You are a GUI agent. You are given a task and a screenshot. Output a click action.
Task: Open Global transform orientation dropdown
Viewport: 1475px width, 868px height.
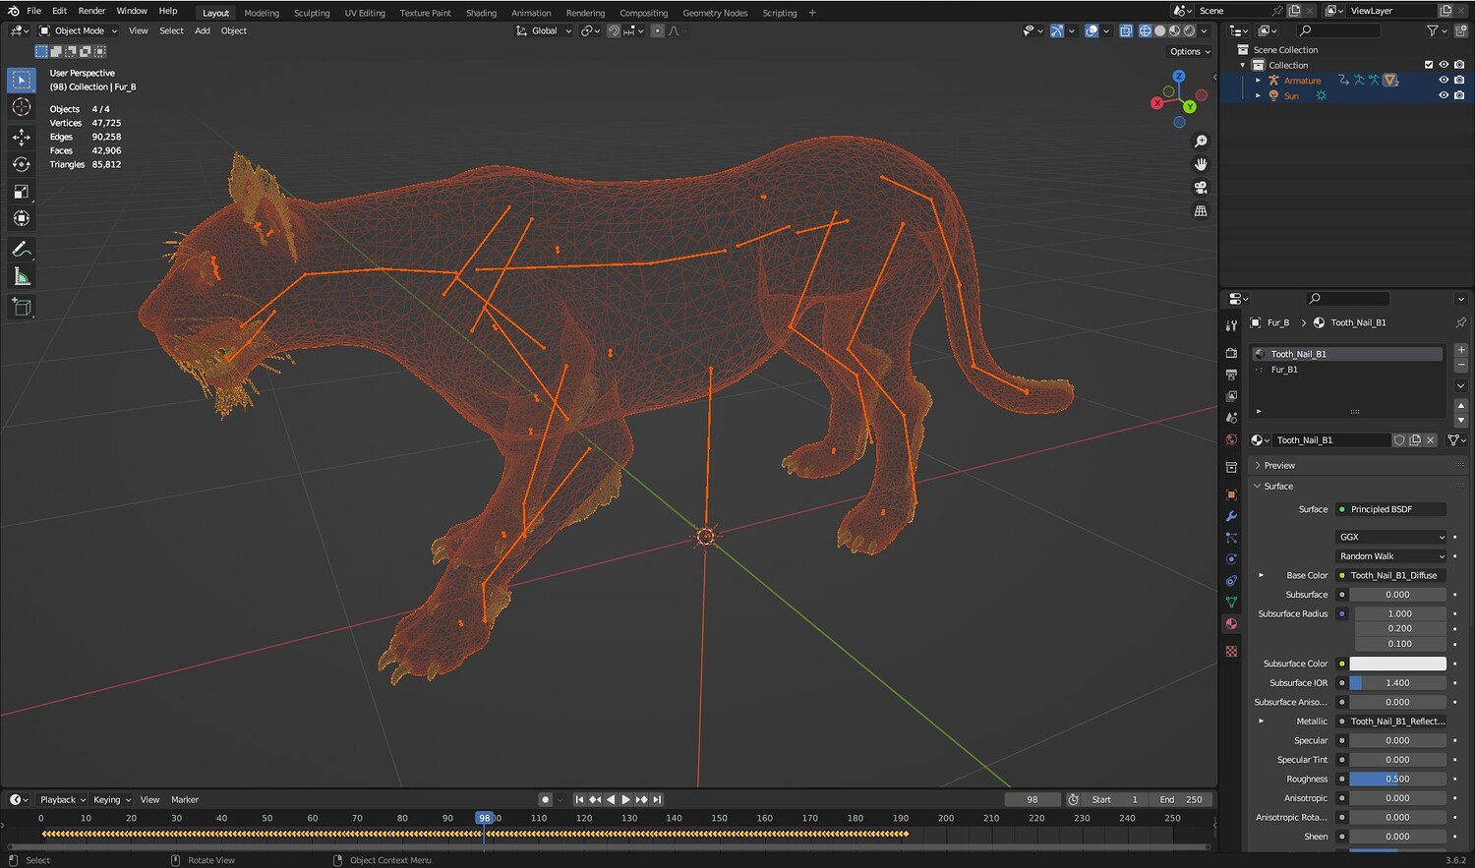pyautogui.click(x=544, y=30)
